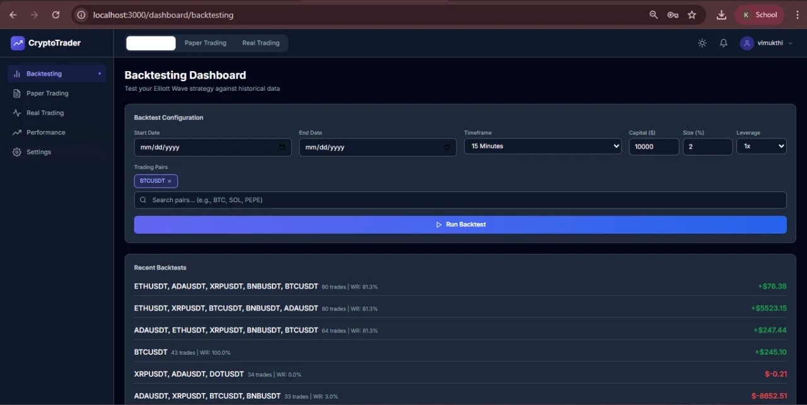
Task: Open browser downloads
Action: pos(722,14)
